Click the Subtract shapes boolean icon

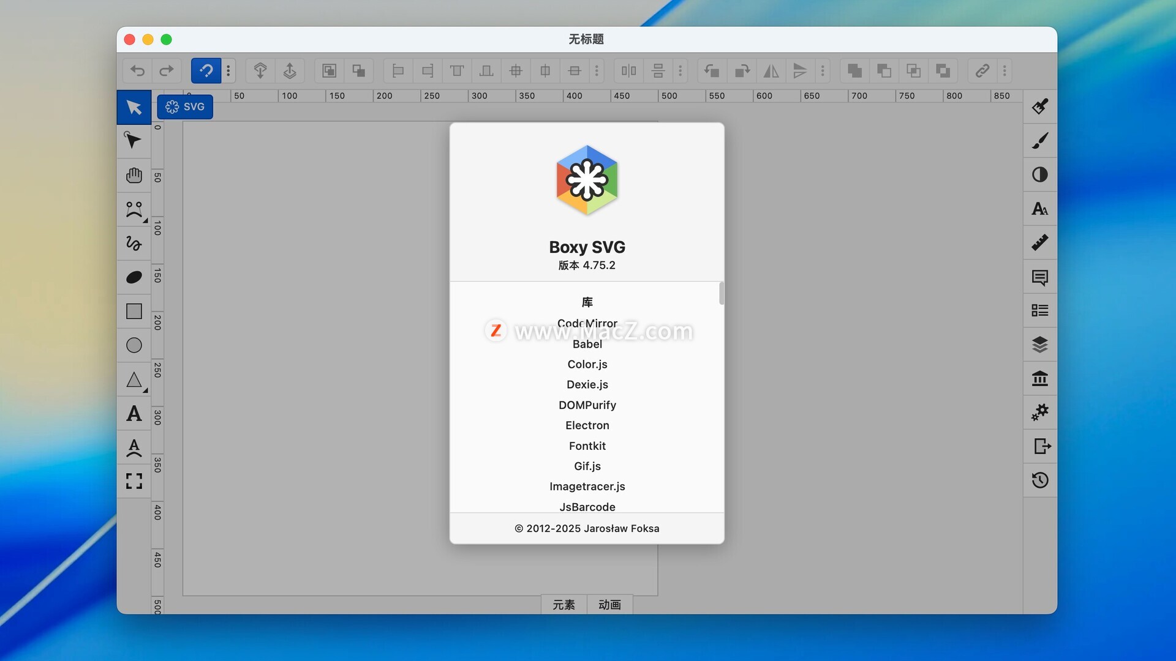tap(884, 71)
